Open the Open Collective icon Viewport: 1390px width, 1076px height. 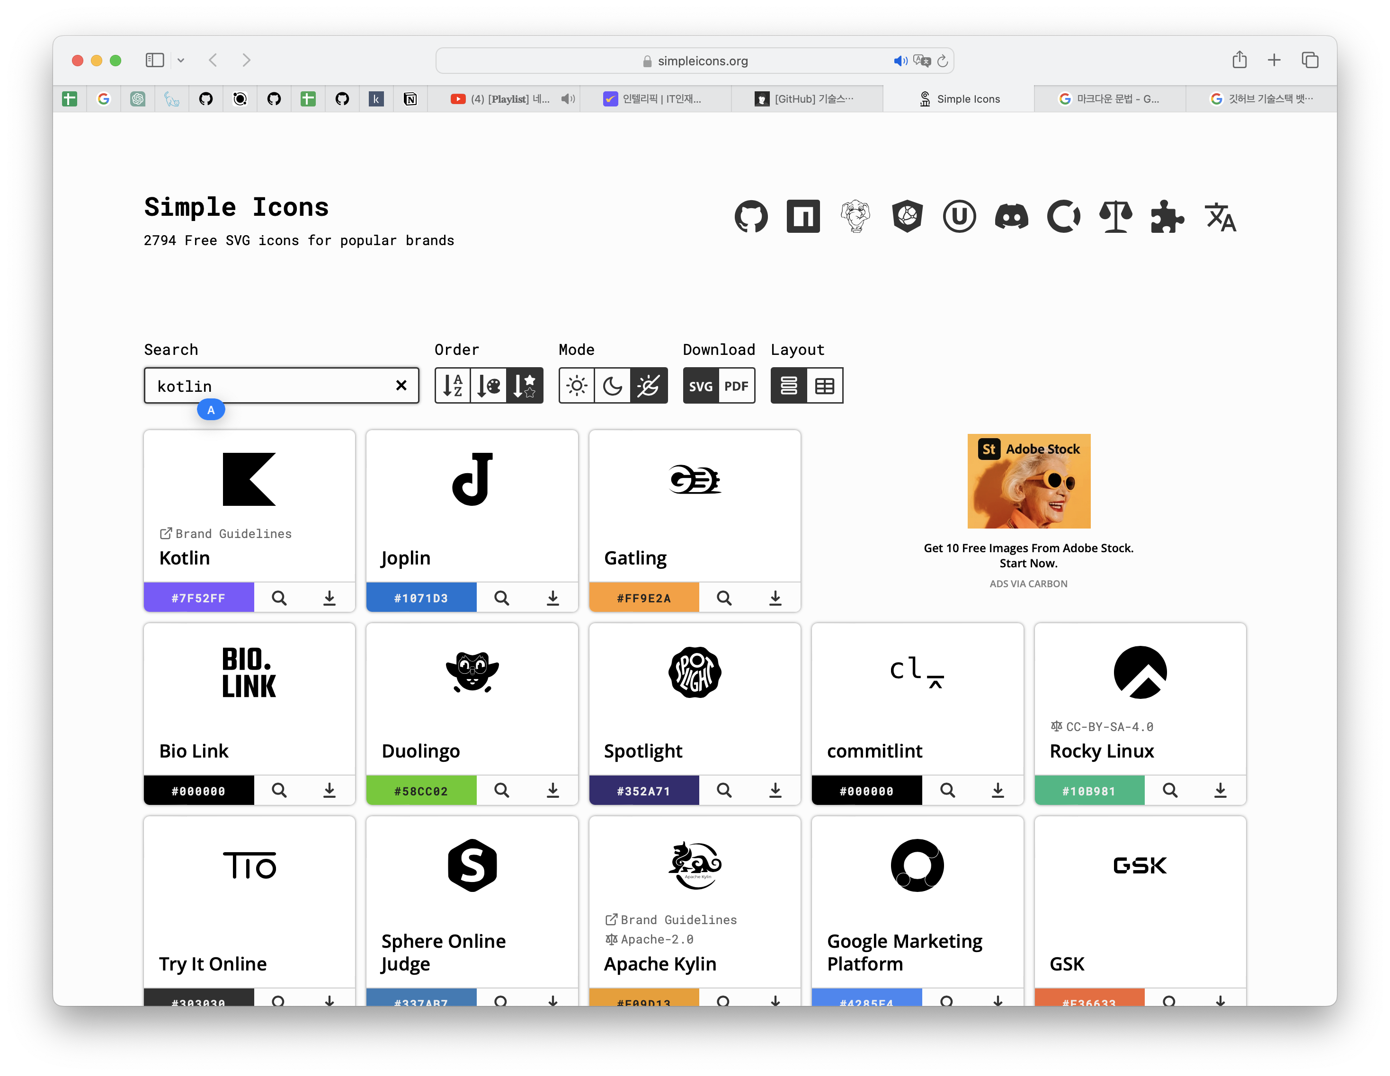point(1063,217)
